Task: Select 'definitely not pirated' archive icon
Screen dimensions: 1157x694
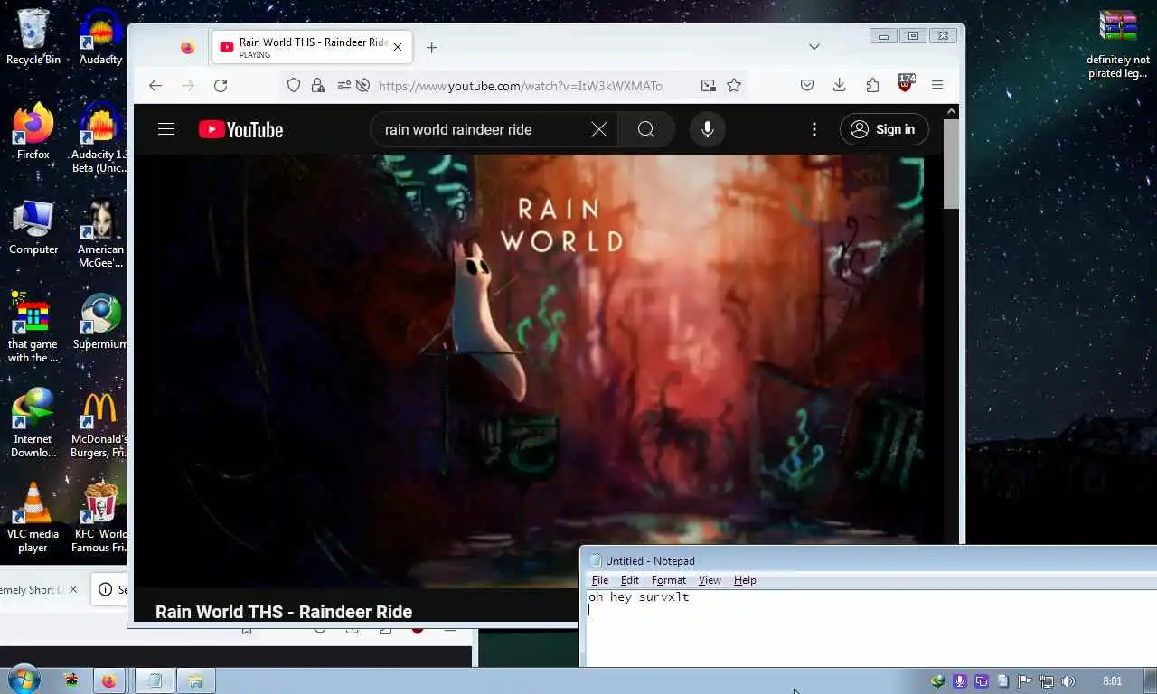Action: (1118, 43)
